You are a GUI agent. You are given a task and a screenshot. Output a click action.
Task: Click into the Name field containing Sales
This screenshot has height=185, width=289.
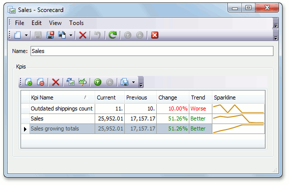click(x=152, y=51)
